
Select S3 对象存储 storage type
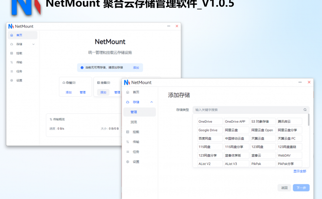(x=263, y=121)
